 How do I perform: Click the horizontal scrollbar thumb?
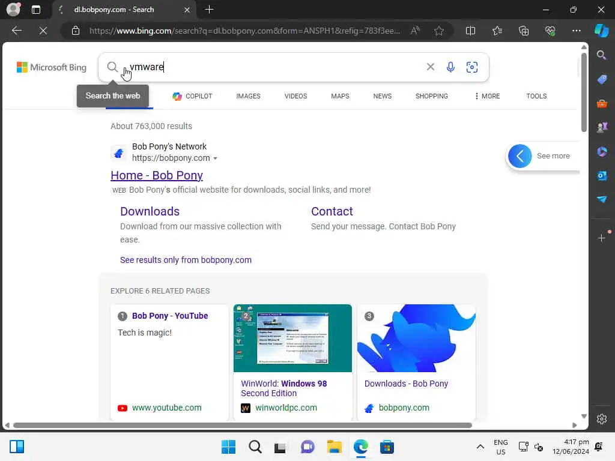click(x=242, y=425)
